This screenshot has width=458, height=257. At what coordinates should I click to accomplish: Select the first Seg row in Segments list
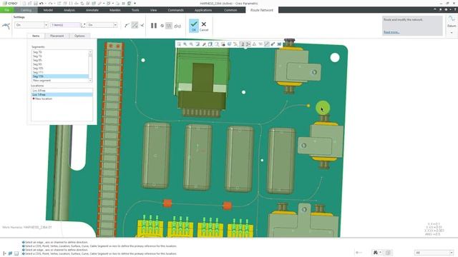pyautogui.click(x=60, y=52)
